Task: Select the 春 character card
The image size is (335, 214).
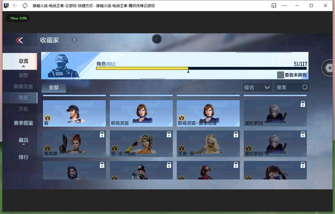Action: (x=74, y=113)
